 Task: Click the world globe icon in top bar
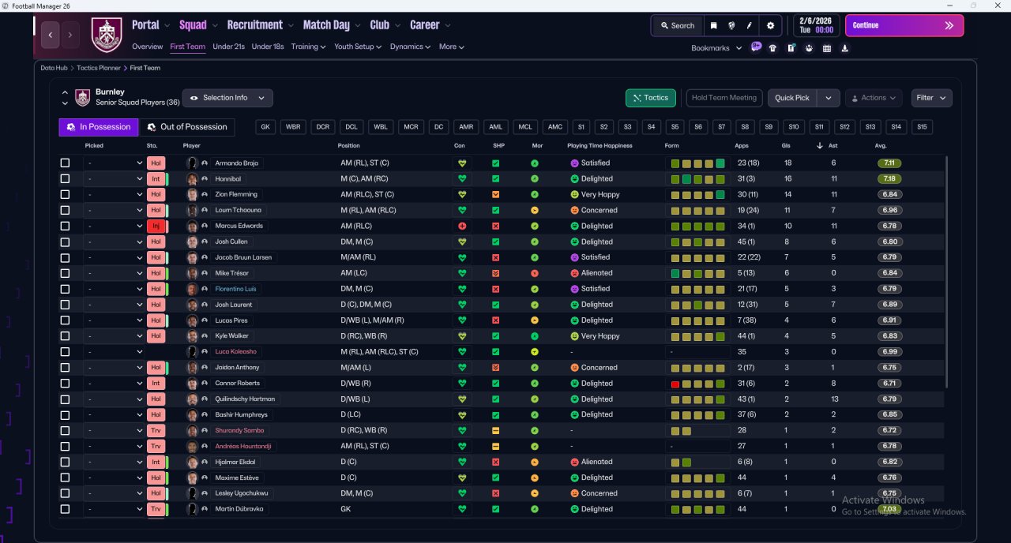(732, 25)
